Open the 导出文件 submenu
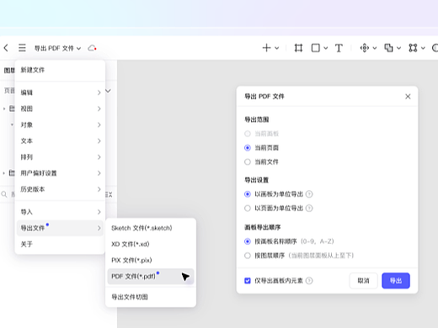The height and width of the screenshot is (328, 438). (x=60, y=228)
